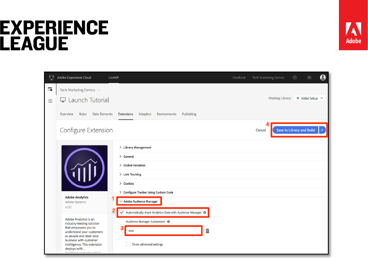The height and width of the screenshot is (260, 368).
Task: Click the Working Library label
Action: coord(280,98)
